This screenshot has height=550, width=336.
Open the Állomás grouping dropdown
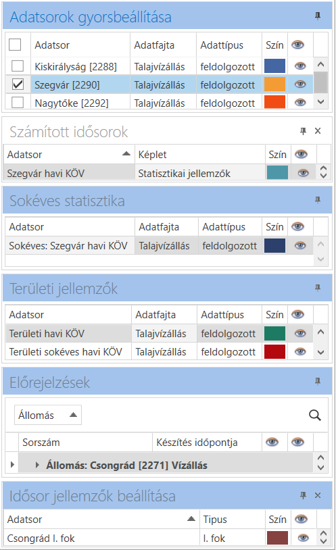(x=48, y=415)
